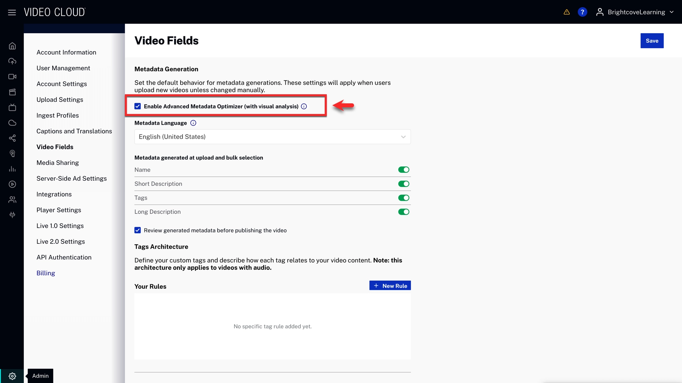This screenshot has width=682, height=383.
Task: Expand the Metadata Language dropdown
Action: point(272,137)
